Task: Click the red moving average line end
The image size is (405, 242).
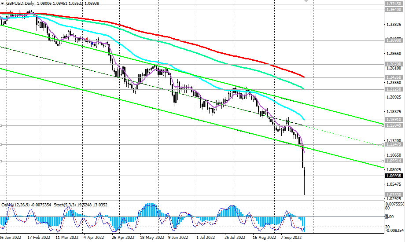Action: coord(304,77)
